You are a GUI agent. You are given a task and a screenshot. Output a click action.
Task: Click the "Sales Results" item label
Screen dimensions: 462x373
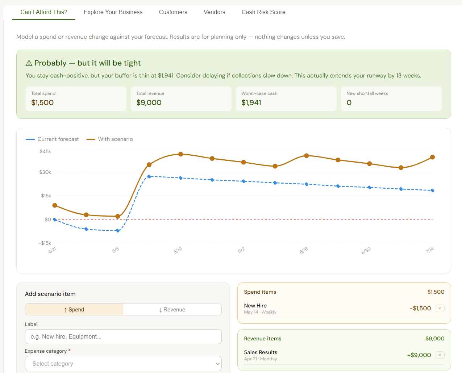coord(261,352)
